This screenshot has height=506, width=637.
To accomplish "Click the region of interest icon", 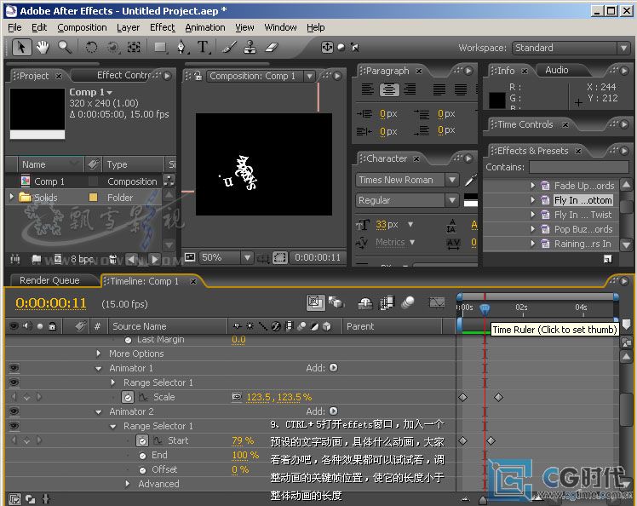I will click(x=280, y=257).
